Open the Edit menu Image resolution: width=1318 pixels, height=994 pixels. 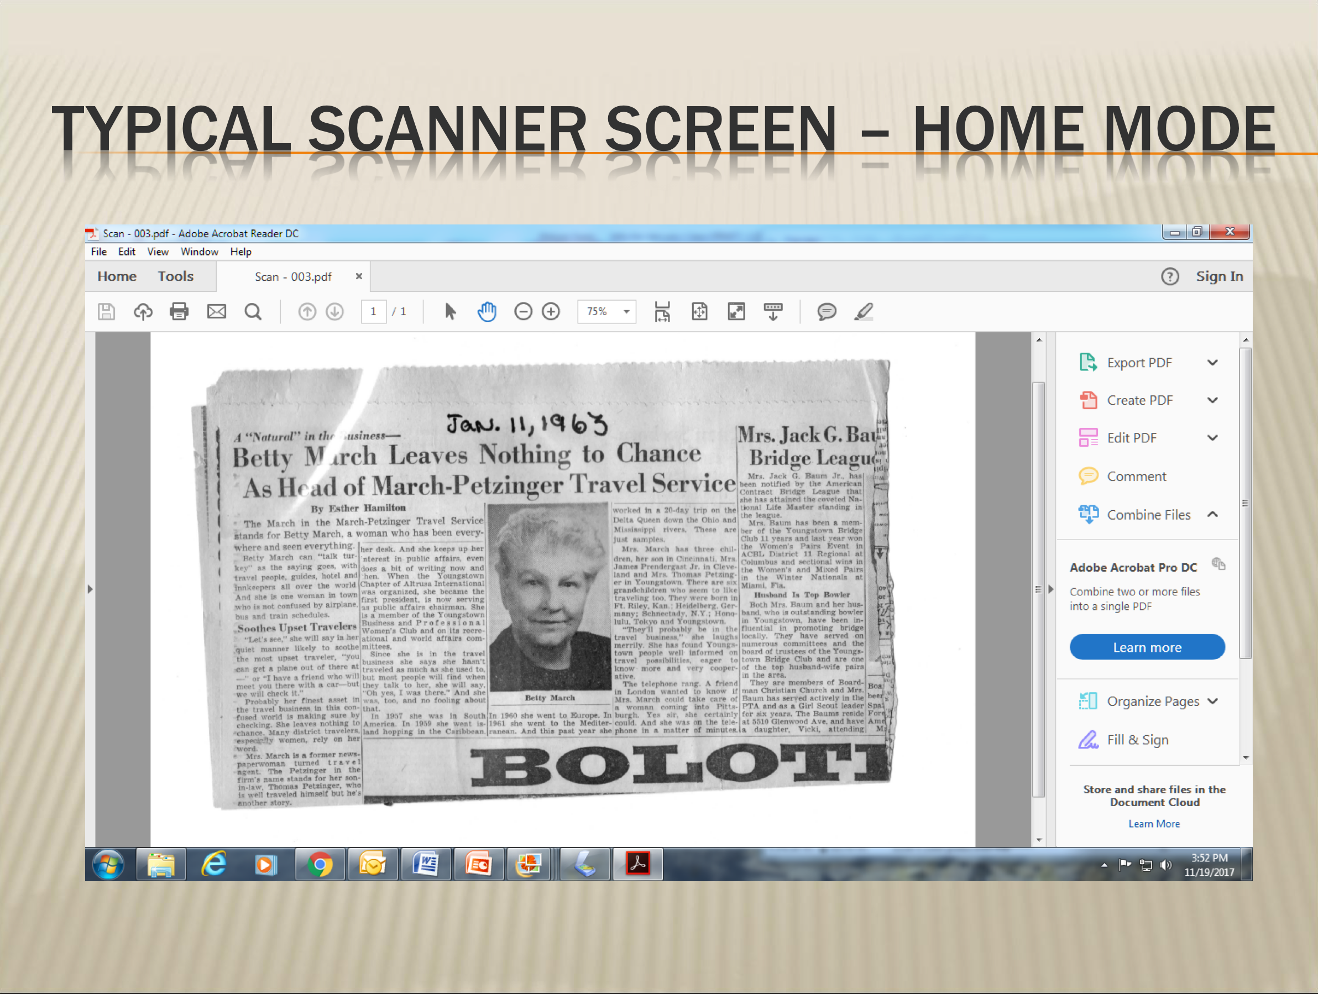127,252
